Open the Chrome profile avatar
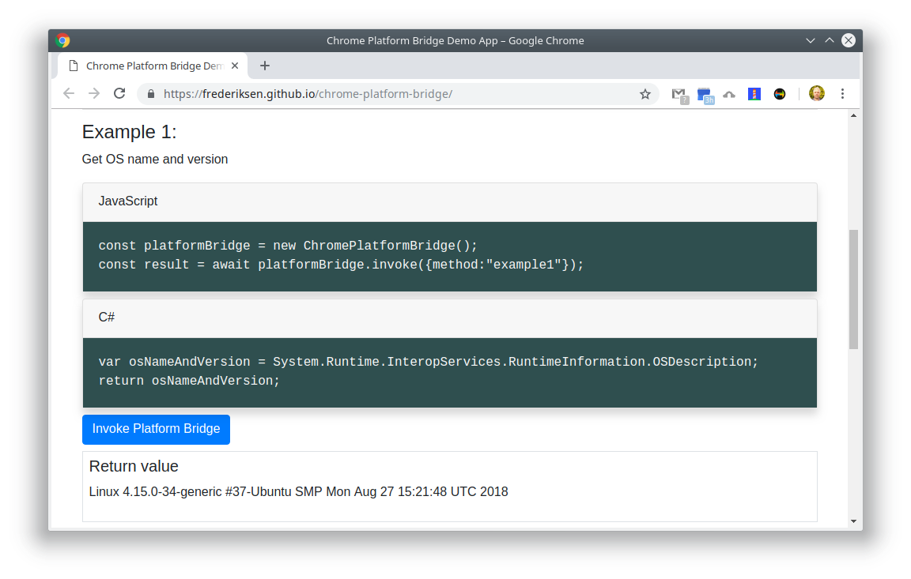 coord(817,94)
